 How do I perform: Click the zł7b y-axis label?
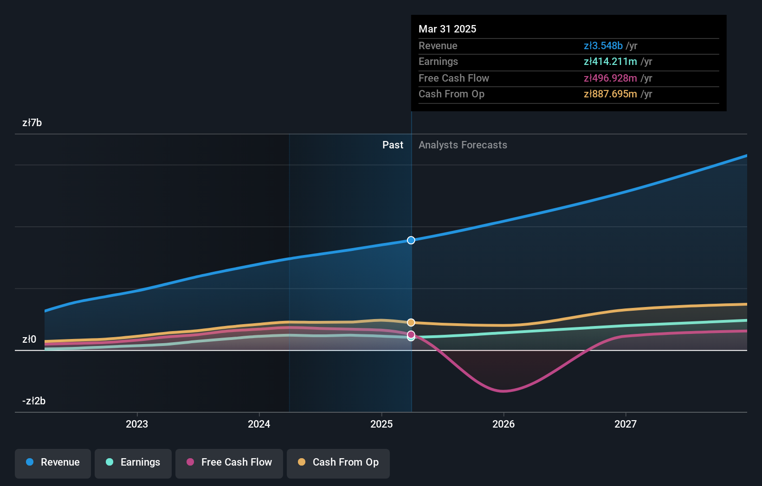(x=32, y=123)
